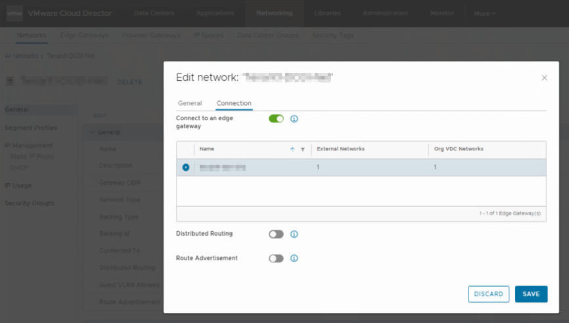Close the Edit network dialog
The image size is (569, 323).
point(544,77)
